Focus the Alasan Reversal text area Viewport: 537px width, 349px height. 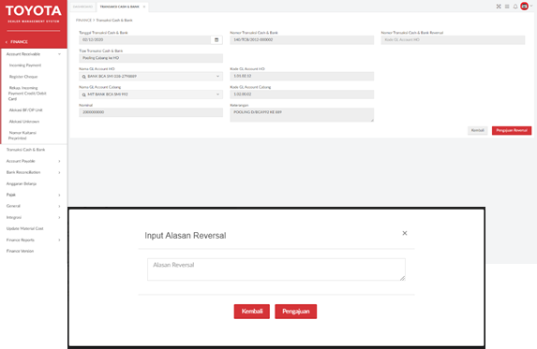click(276, 269)
